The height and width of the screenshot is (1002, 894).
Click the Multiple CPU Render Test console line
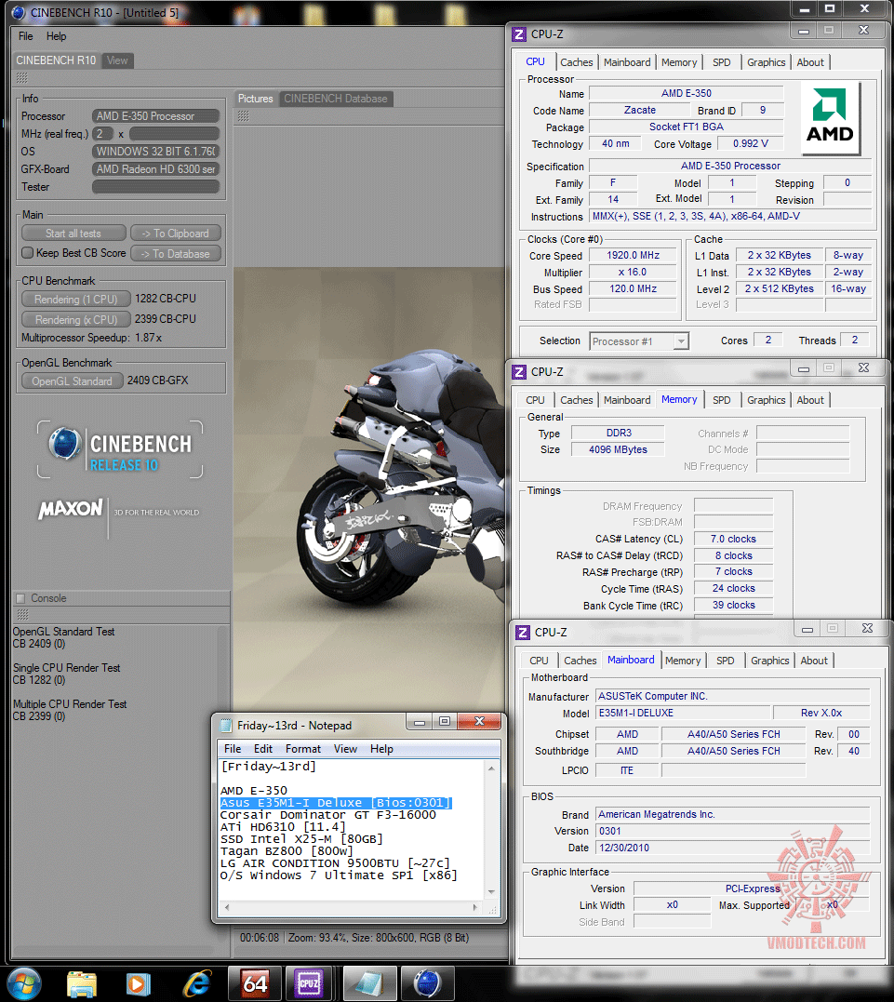tap(71, 704)
